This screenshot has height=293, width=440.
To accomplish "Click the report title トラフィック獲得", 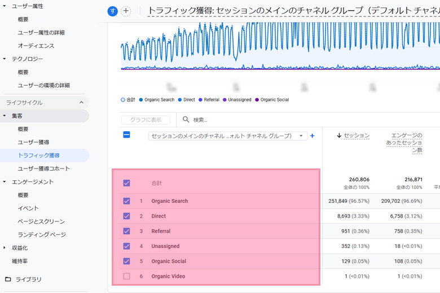I will [293, 11].
